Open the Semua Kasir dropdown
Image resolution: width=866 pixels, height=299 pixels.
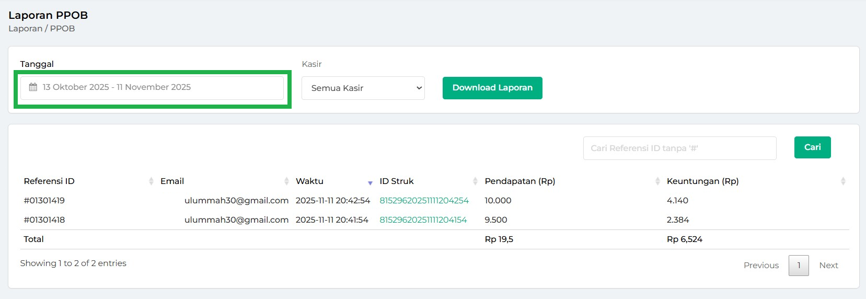coord(363,88)
